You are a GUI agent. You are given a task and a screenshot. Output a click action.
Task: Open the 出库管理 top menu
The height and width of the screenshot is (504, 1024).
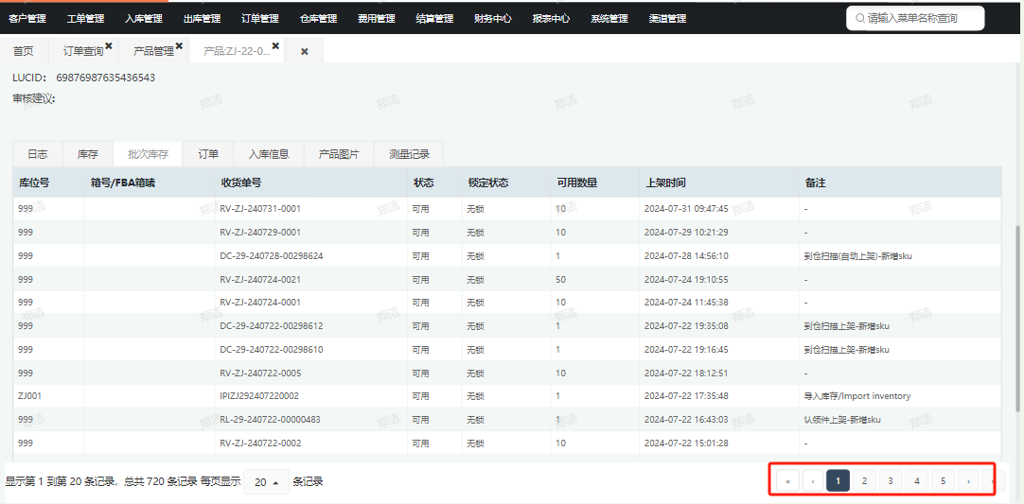(202, 19)
